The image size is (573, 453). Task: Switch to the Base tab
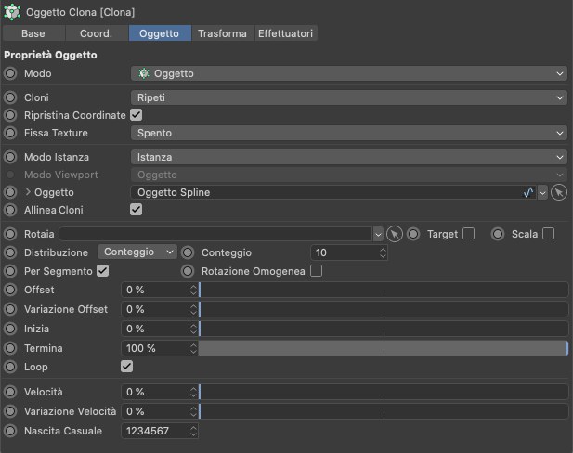tap(33, 33)
